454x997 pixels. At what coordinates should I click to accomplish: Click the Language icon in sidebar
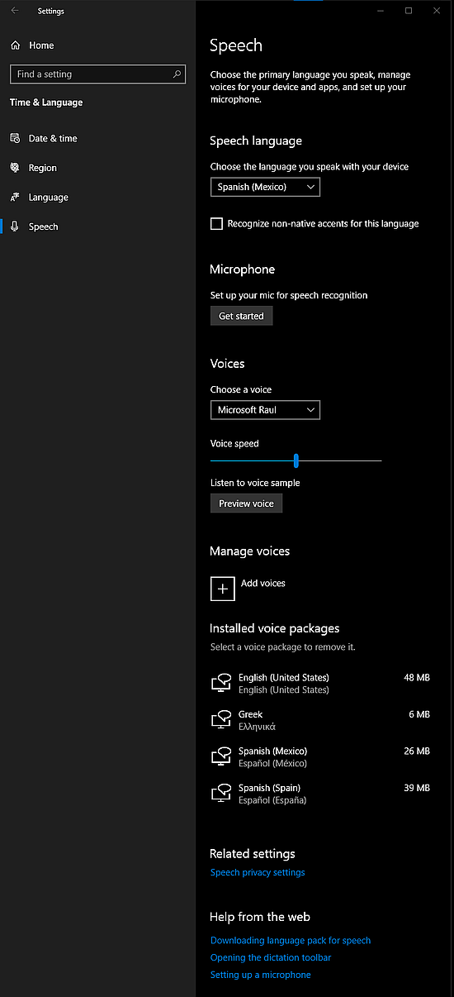[15, 198]
